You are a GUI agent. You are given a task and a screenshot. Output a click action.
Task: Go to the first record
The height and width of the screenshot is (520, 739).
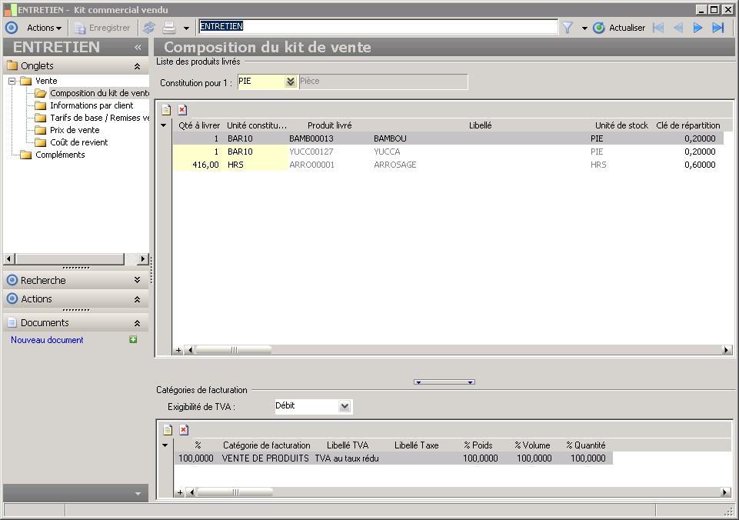[x=658, y=28]
